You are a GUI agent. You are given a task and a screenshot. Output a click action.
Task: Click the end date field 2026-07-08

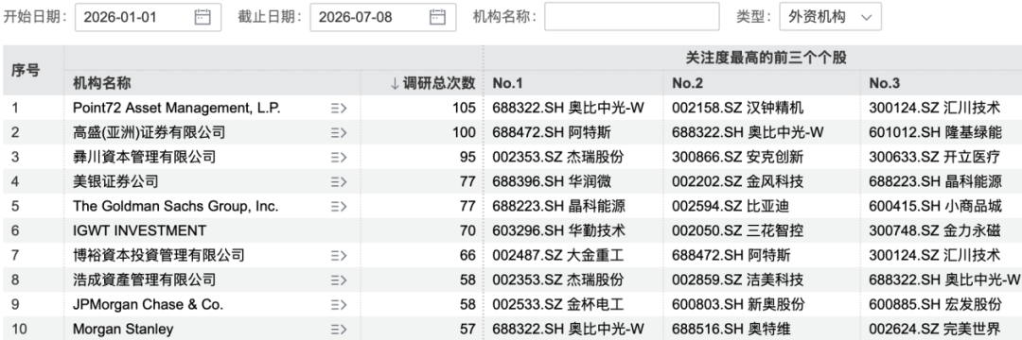pyautogui.click(x=382, y=17)
